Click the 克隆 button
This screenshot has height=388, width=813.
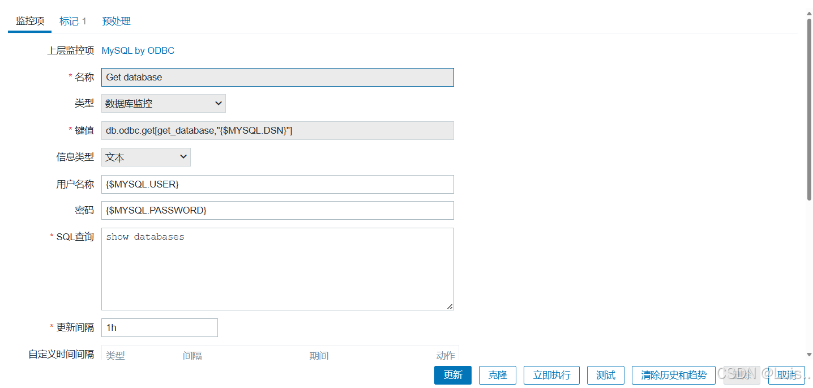click(x=497, y=375)
